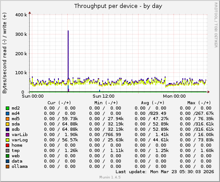Screen dimensions: 220x182
Task: Click the md5 current value 59.73k
Action: pos(70,119)
